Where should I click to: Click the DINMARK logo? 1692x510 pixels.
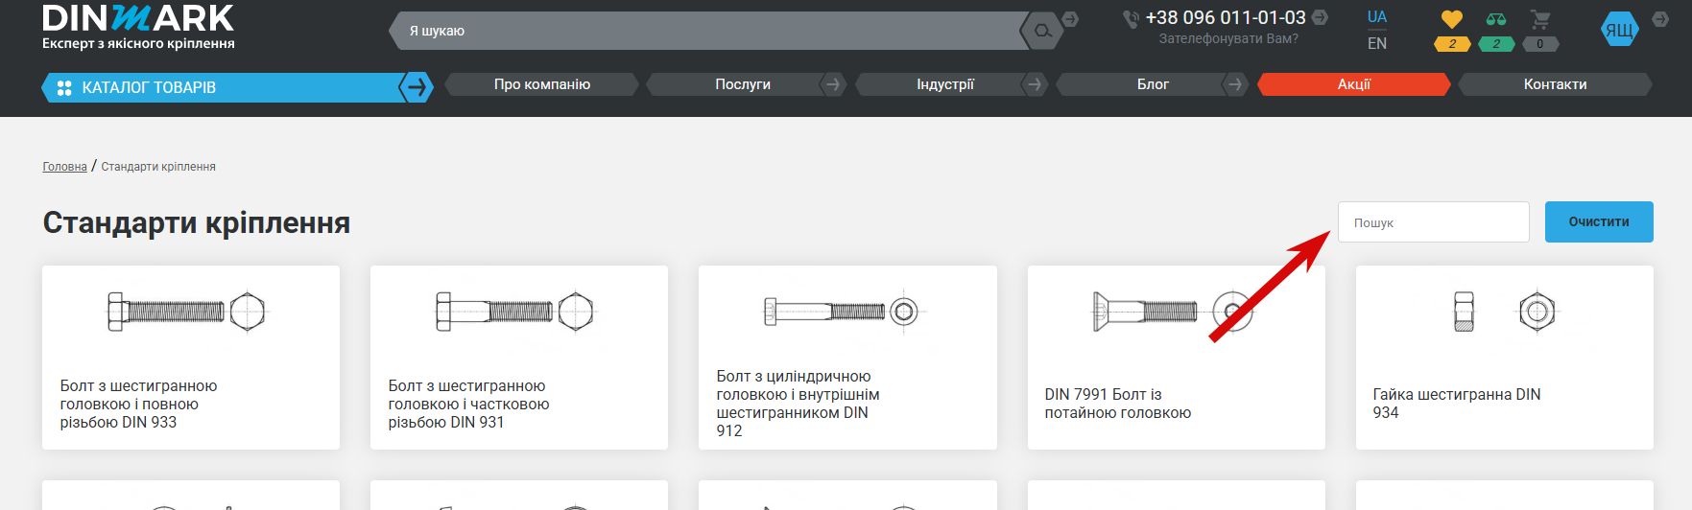pos(138,27)
